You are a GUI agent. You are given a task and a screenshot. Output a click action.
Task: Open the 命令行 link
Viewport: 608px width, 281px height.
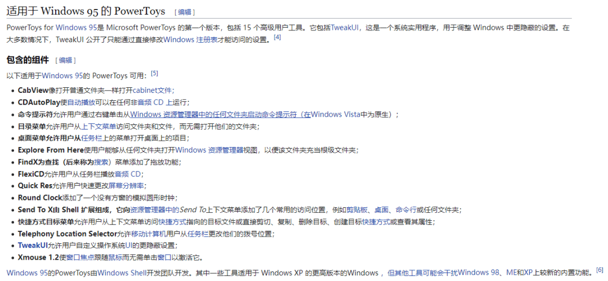(406, 209)
